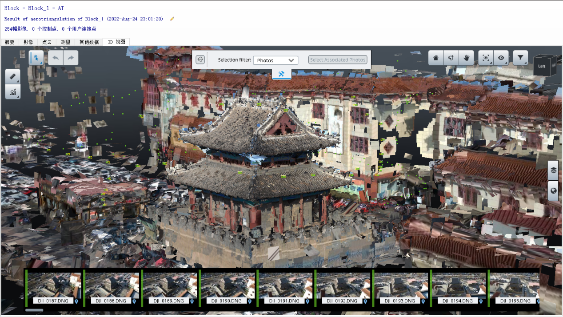Viewport: 563px width, 317px height.
Task: Toggle the lock-on-photo focus view button
Action: (x=486, y=58)
